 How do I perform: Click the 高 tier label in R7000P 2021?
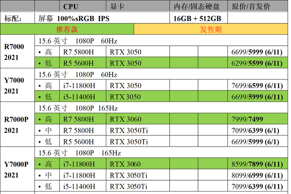pos(48,119)
